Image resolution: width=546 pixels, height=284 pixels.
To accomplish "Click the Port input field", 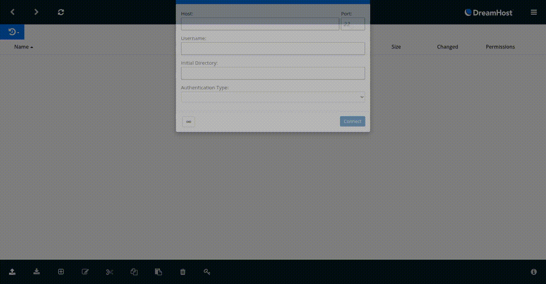I will 353,24.
